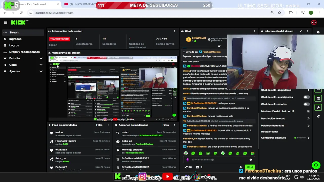Expand the Ajustes sidebar section chevron
This screenshot has height=182, width=324.
(41, 71)
